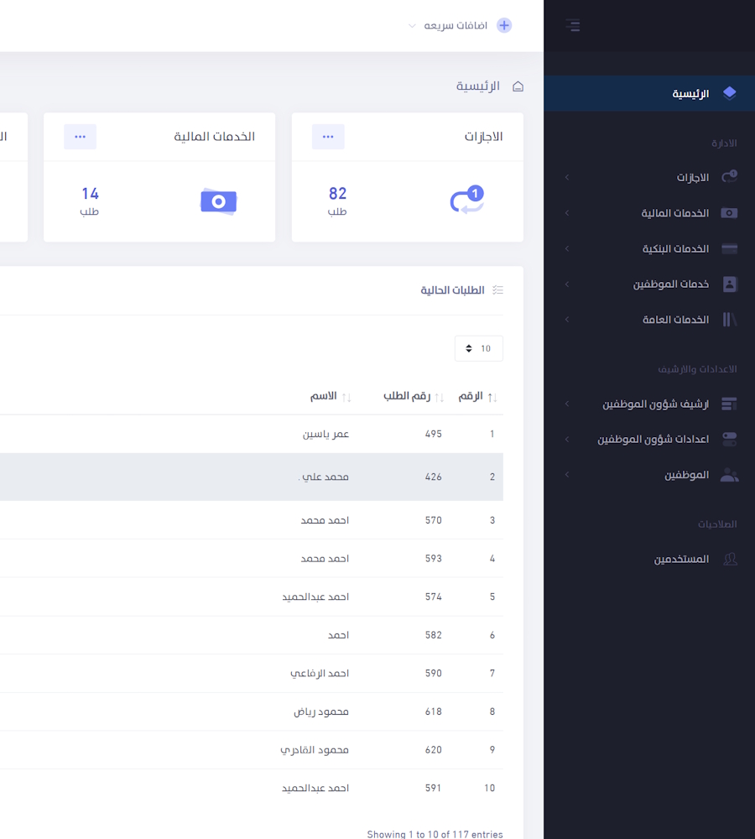Click the الطلبات الحالية panel title

point(452,290)
